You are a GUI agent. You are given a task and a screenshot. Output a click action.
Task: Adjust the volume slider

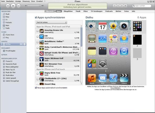34,6
